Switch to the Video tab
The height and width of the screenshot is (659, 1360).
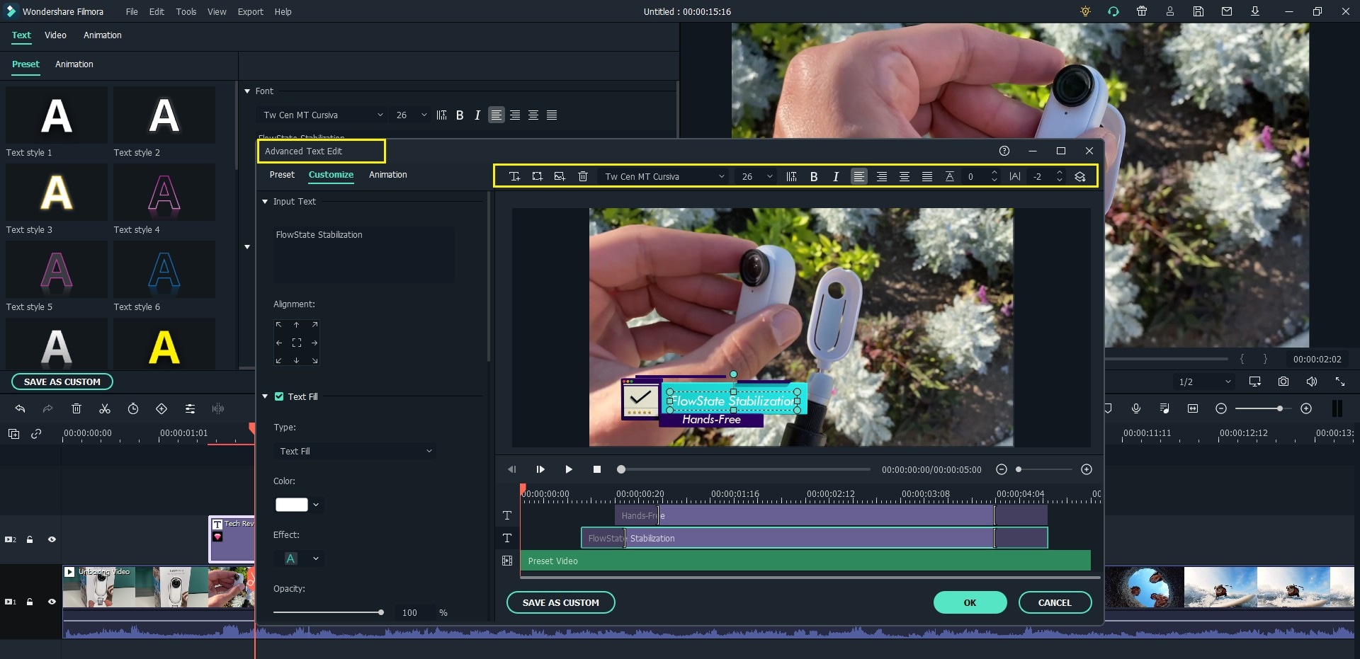(x=55, y=35)
